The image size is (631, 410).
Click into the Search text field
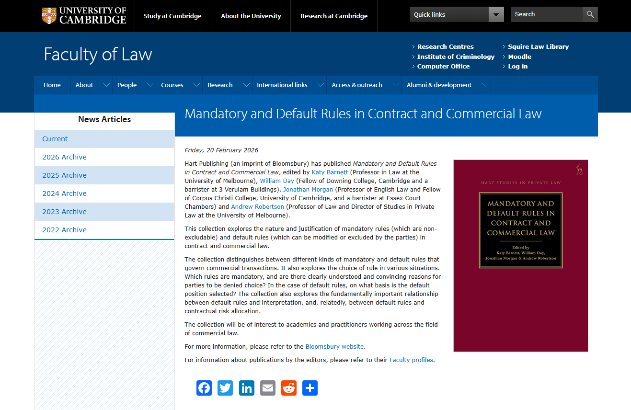(546, 14)
